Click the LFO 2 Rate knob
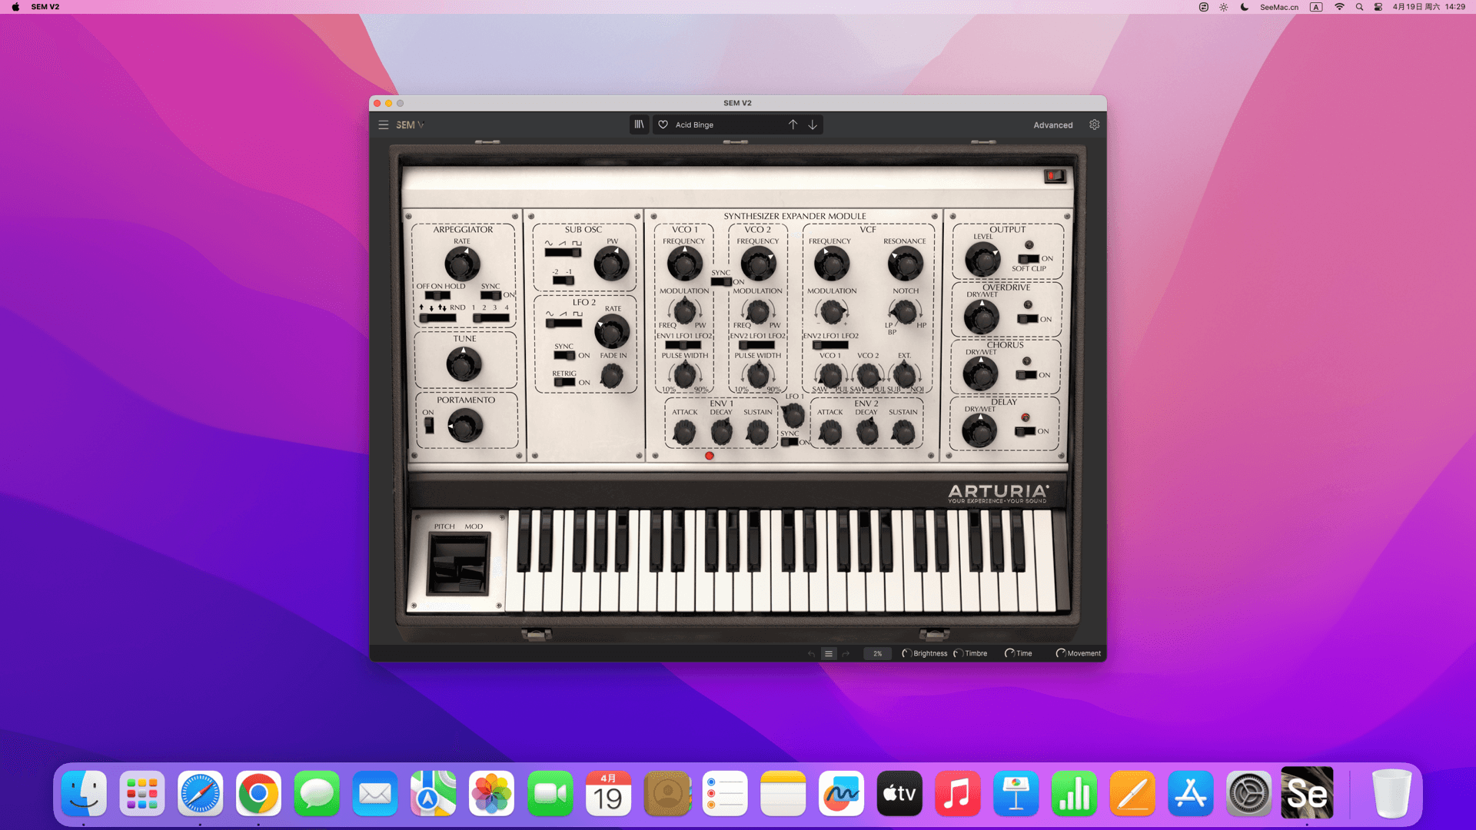The height and width of the screenshot is (830, 1476). tap(612, 332)
